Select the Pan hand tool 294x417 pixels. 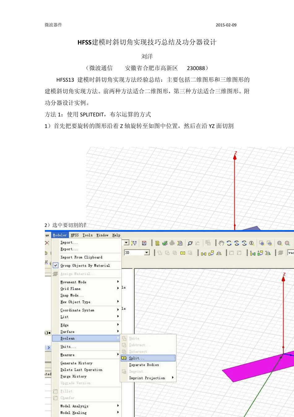221,243
